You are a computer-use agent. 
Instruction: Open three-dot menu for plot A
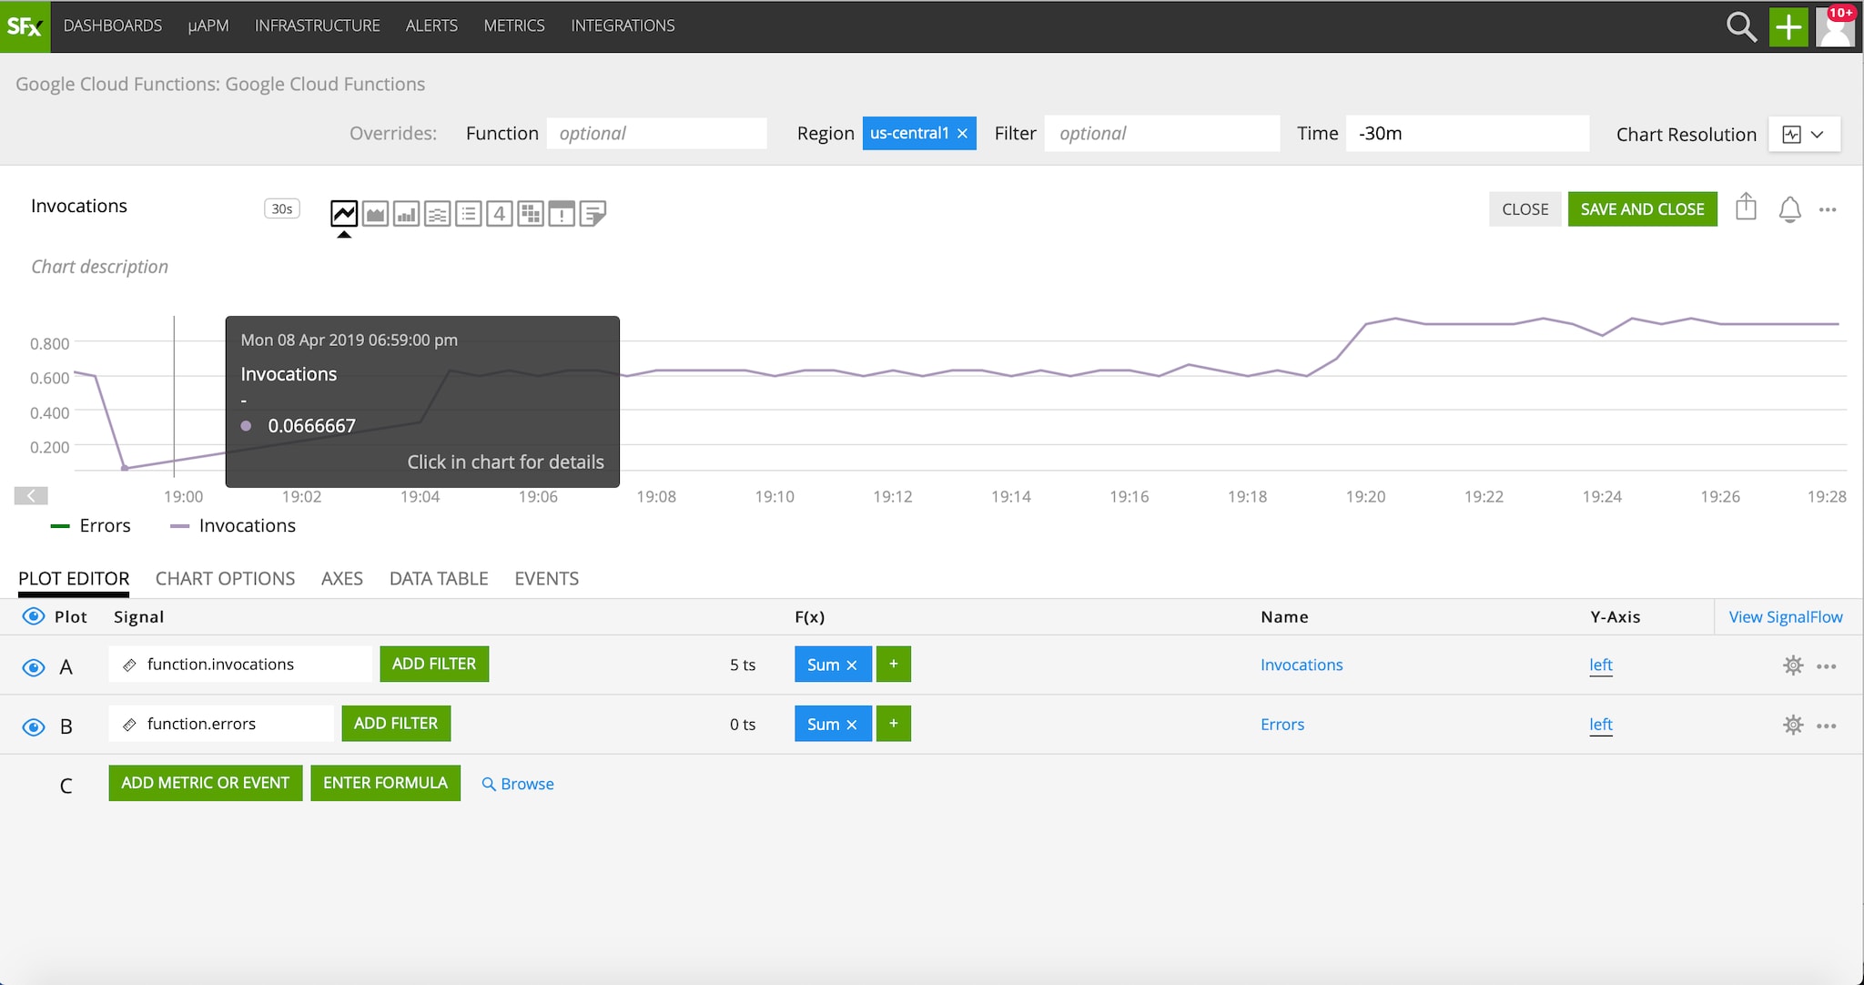(x=1826, y=666)
